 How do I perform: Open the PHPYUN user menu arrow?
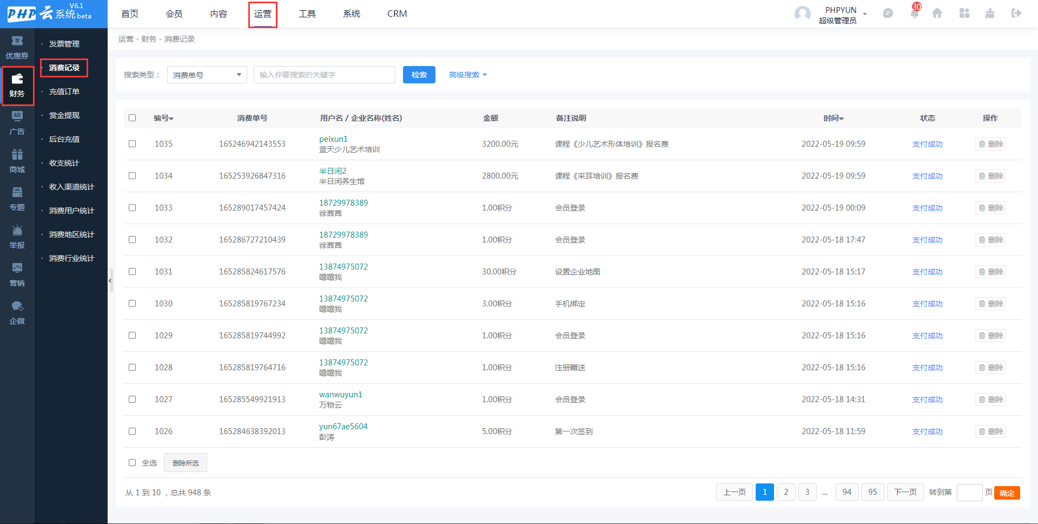click(x=865, y=14)
